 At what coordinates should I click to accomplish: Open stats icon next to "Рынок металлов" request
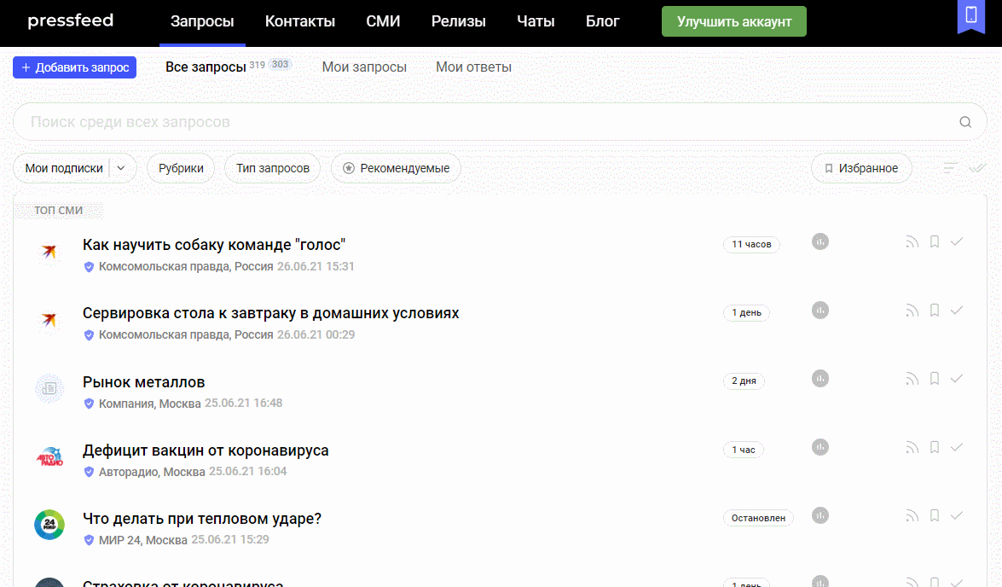point(820,379)
